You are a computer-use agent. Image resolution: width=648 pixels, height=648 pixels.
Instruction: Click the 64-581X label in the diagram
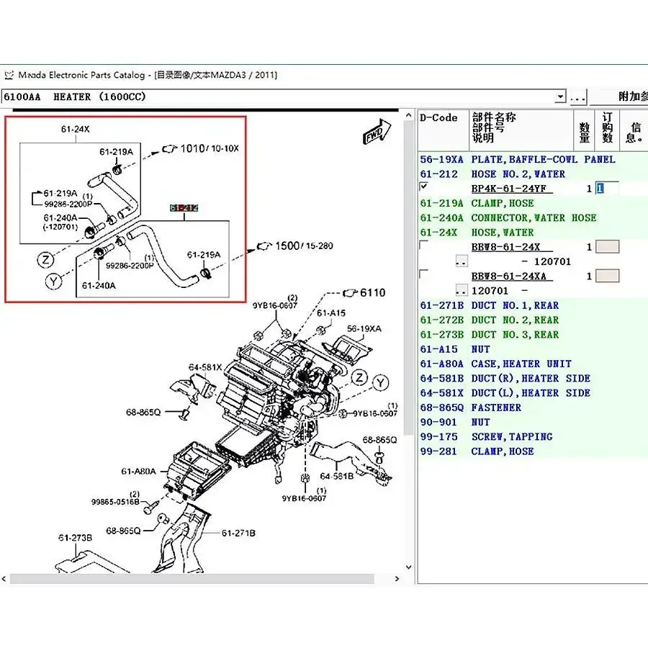[x=205, y=367]
